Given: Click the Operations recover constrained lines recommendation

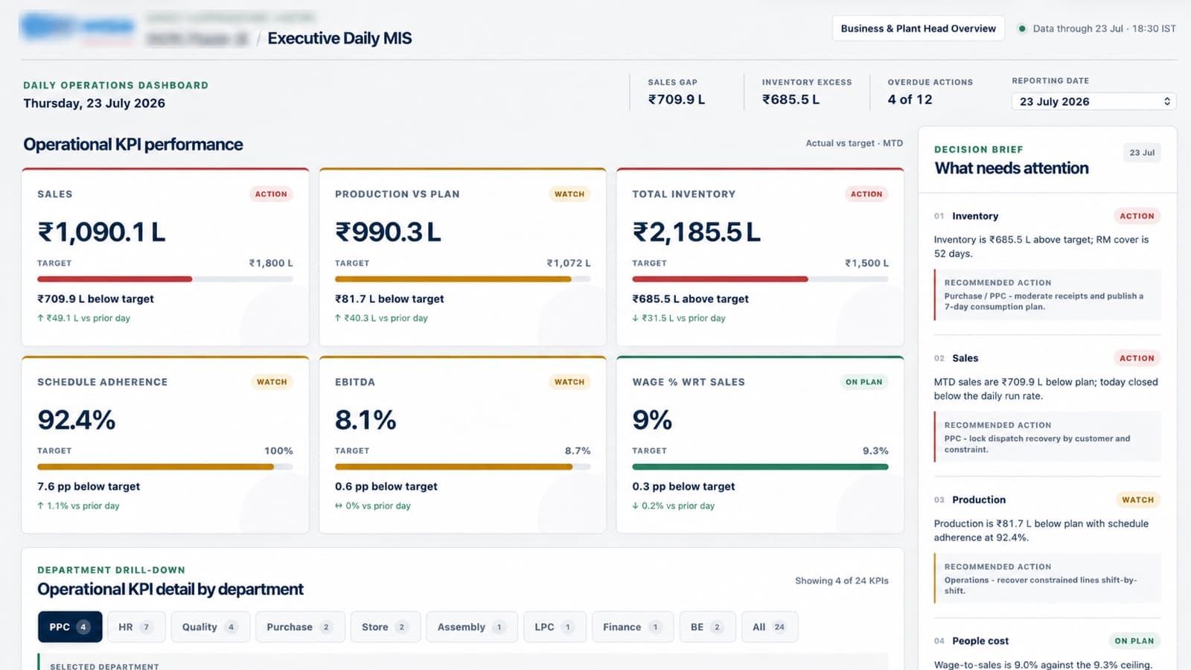Looking at the screenshot, I should pyautogui.click(x=1041, y=585).
